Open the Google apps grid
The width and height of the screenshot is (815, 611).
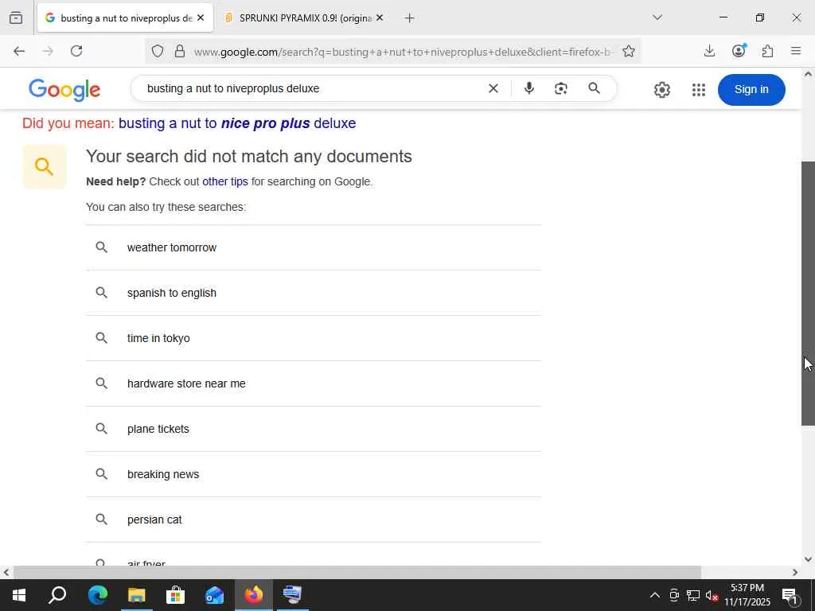coord(699,89)
